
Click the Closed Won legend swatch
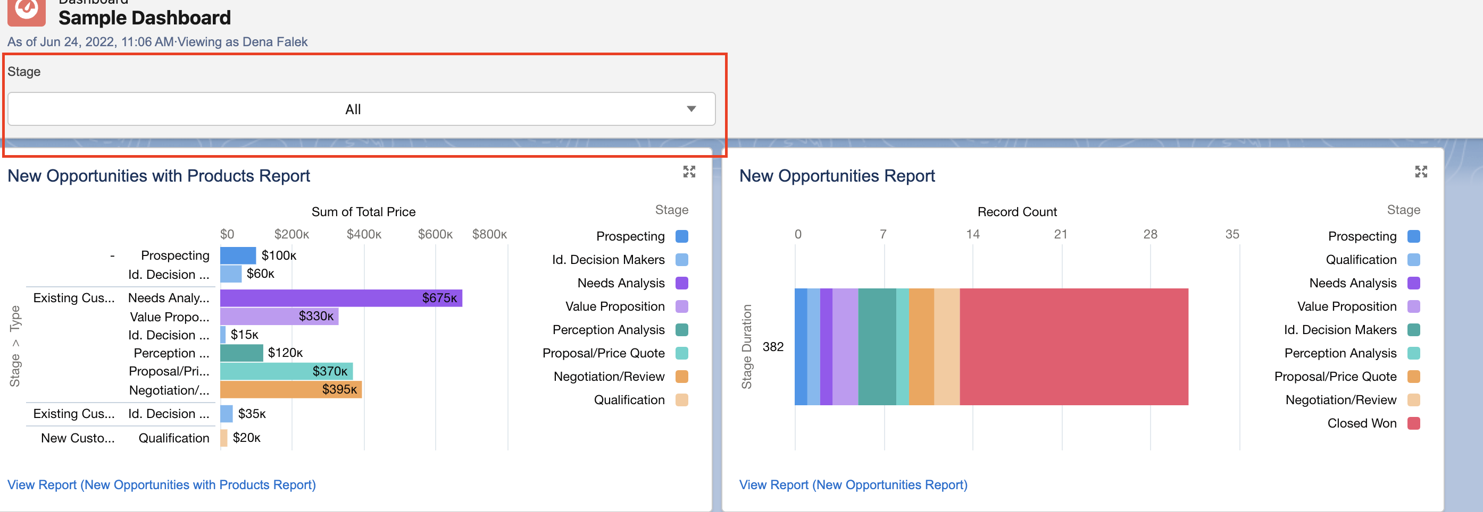1414,423
